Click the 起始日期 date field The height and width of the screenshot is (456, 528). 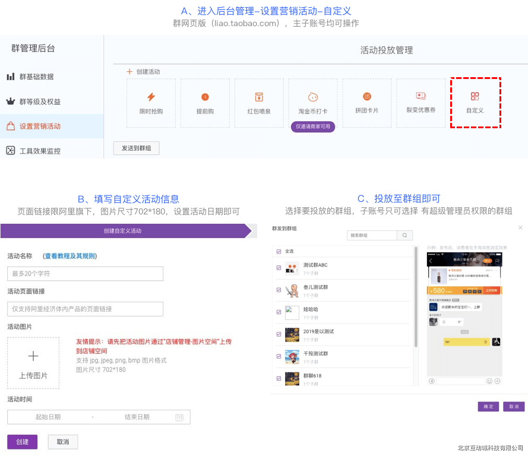(x=48, y=417)
